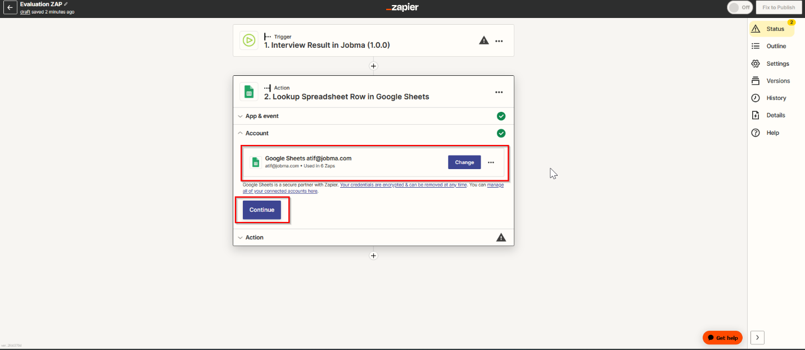Go back using the top-left arrow button
Viewport: 805px width, 350px height.
pos(10,8)
